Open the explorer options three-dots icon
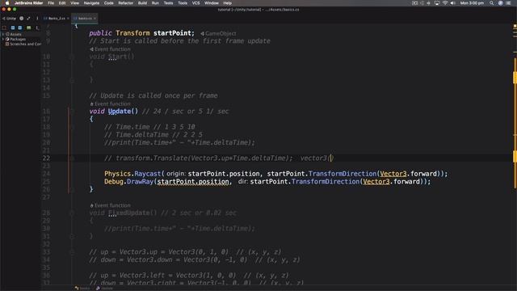This screenshot has height=291, width=517. tap(37, 19)
